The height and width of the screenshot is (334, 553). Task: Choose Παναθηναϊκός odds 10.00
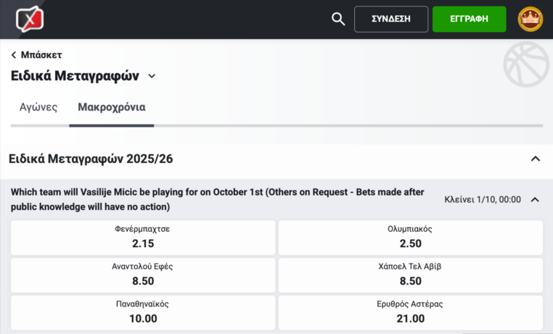(143, 312)
